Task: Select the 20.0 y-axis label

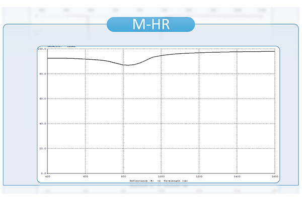Action: [43, 149]
